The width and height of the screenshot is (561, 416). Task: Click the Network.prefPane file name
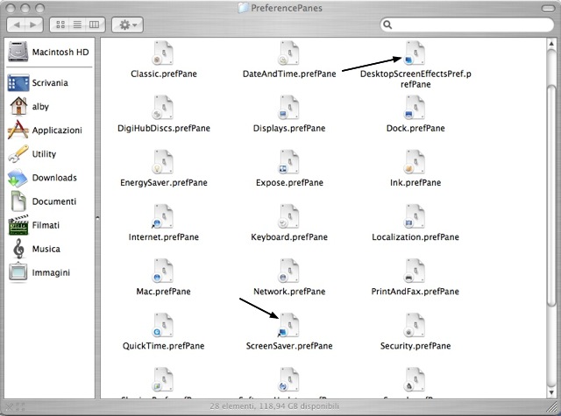click(289, 292)
